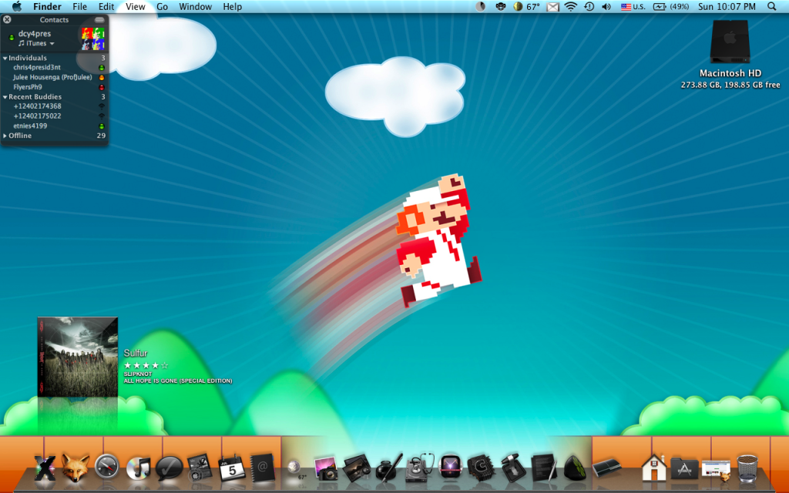Open the black lime wedge icon

574,468
